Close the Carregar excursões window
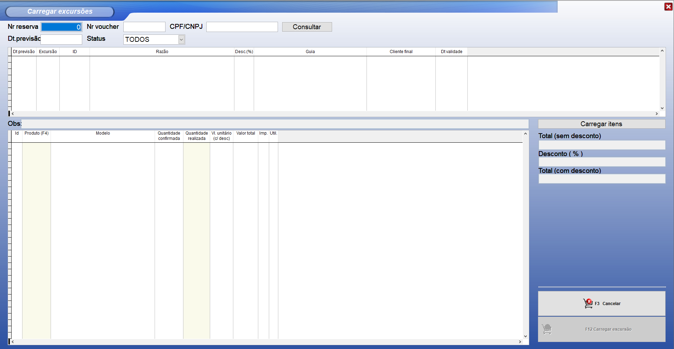The height and width of the screenshot is (349, 674). point(668,7)
